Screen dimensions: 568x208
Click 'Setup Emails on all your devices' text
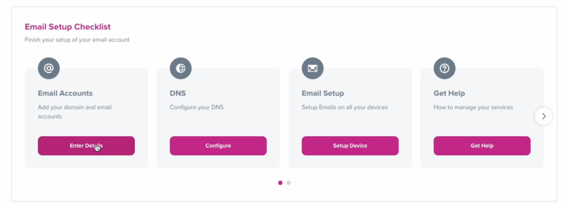pyautogui.click(x=345, y=107)
